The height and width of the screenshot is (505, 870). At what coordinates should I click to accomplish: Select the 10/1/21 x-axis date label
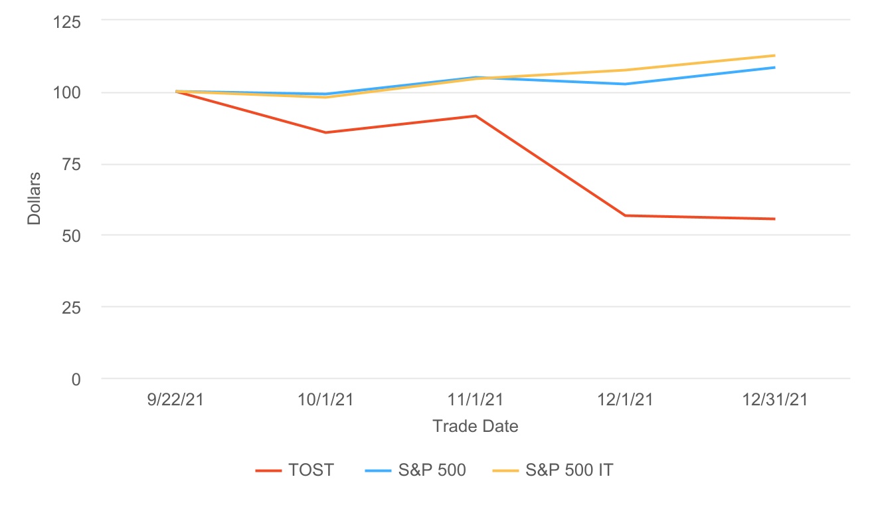tap(325, 400)
